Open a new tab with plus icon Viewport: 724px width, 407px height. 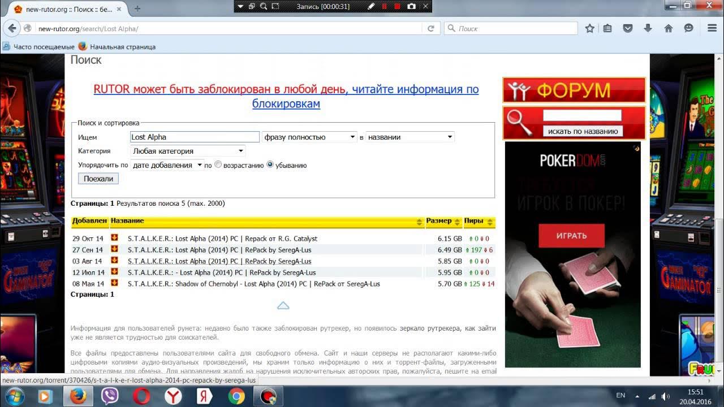click(x=137, y=8)
